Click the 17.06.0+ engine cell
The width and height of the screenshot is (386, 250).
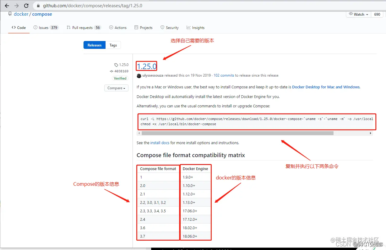click(x=195, y=211)
